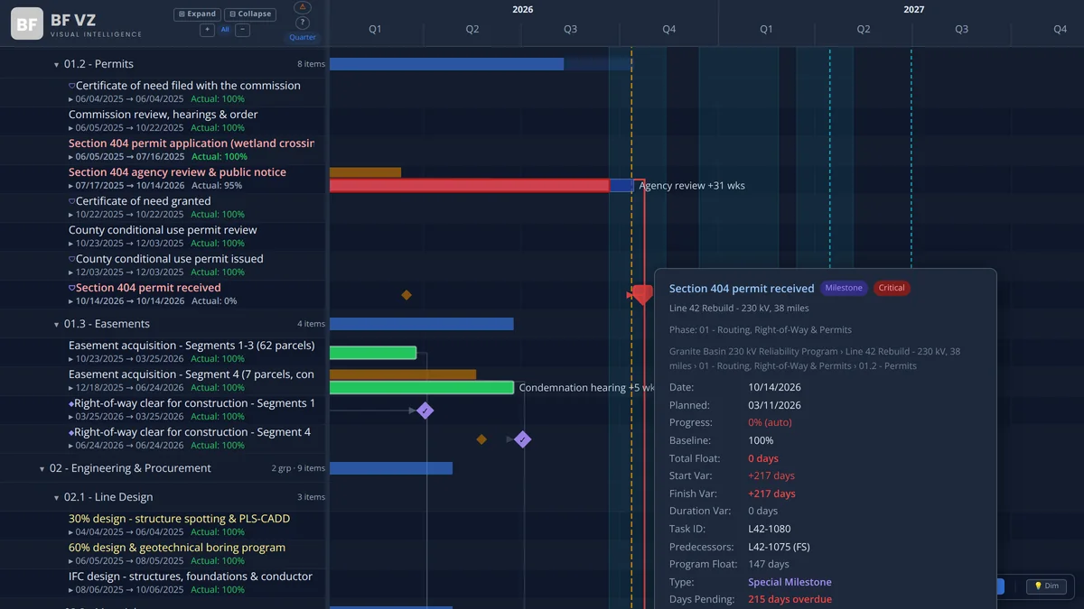Click the Agency review +31 wks label
1084x609 pixels.
point(692,186)
